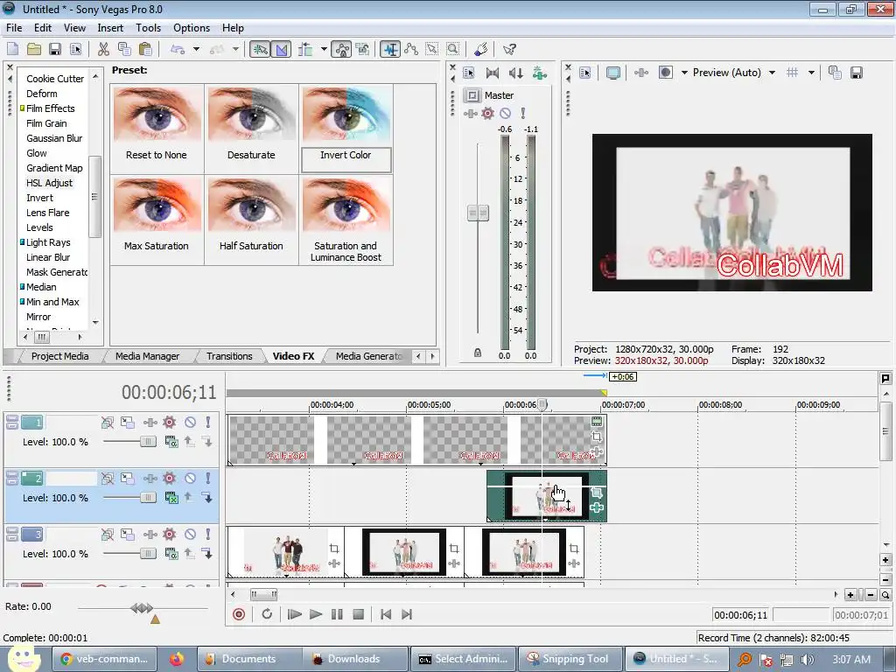Select Lens Flare in the effects list
The width and height of the screenshot is (896, 672).
(48, 213)
